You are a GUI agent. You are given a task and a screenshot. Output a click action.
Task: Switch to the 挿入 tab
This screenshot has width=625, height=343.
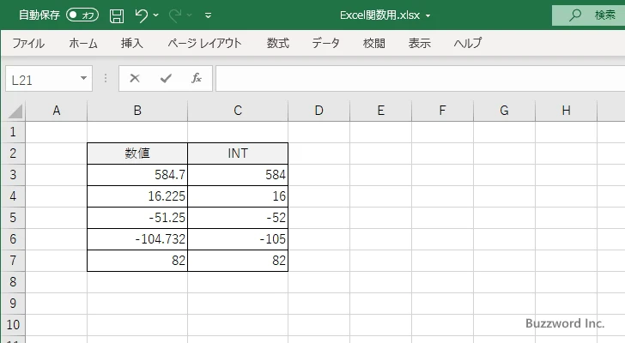pyautogui.click(x=132, y=43)
